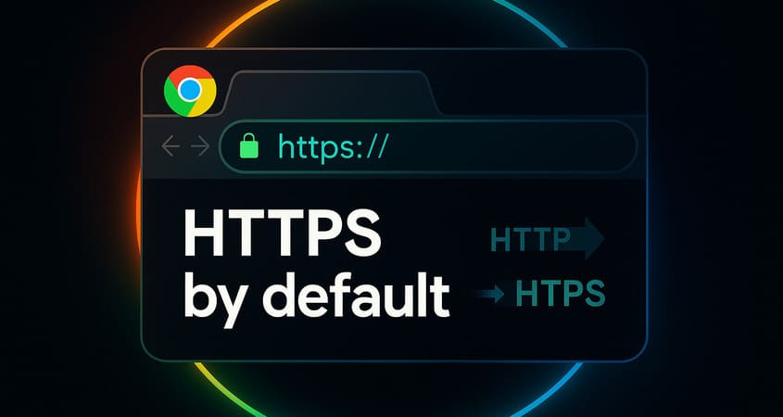Click the letter S in HTTPS headline
This screenshot has width=783, height=417.
(x=360, y=233)
